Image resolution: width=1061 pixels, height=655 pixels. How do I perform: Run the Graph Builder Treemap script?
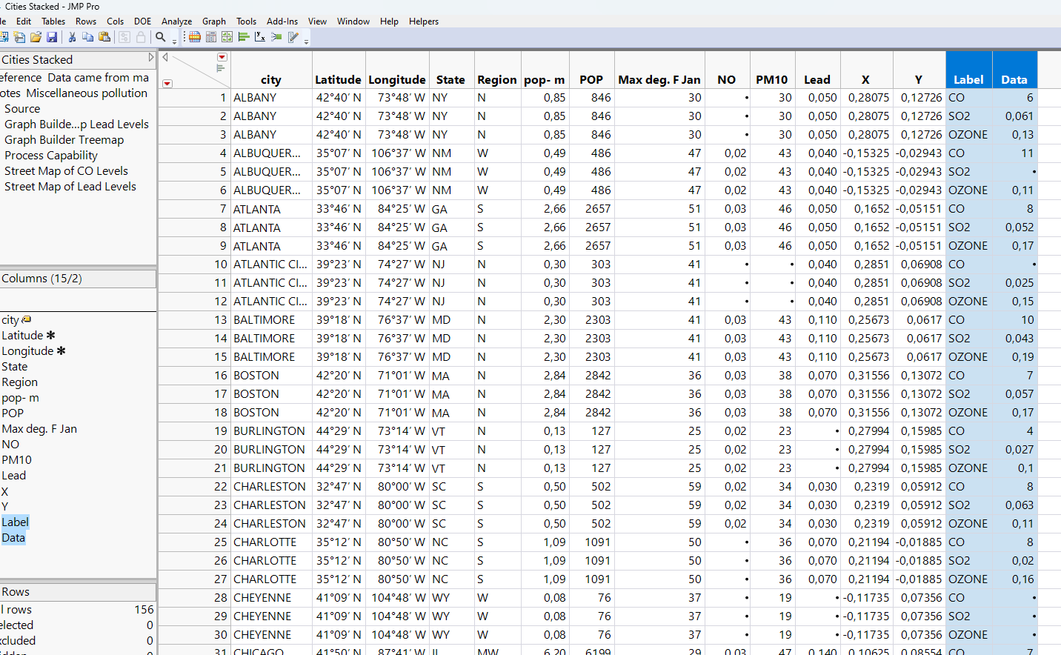(65, 139)
